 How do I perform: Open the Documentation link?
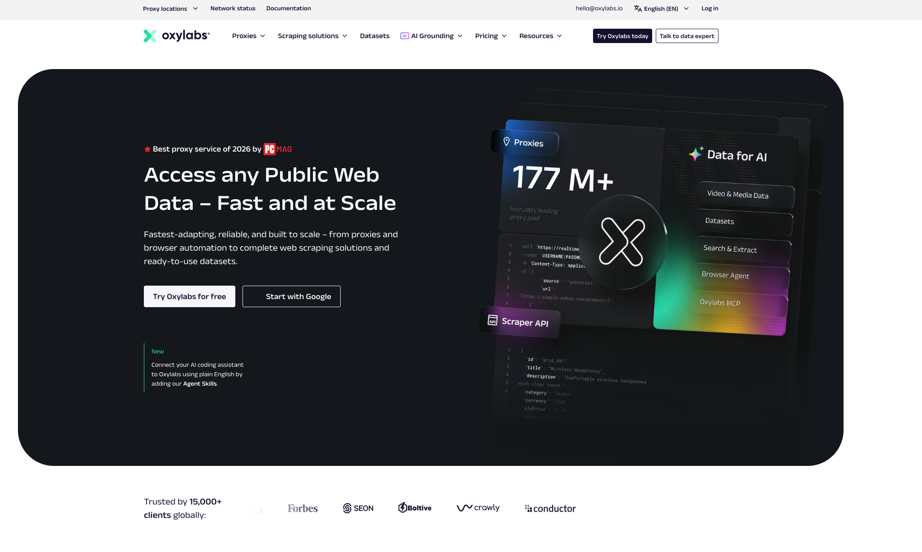pyautogui.click(x=289, y=9)
